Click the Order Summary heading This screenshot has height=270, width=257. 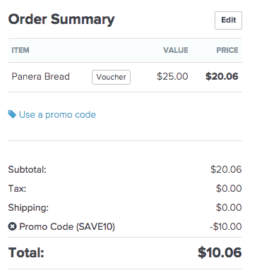(61, 19)
